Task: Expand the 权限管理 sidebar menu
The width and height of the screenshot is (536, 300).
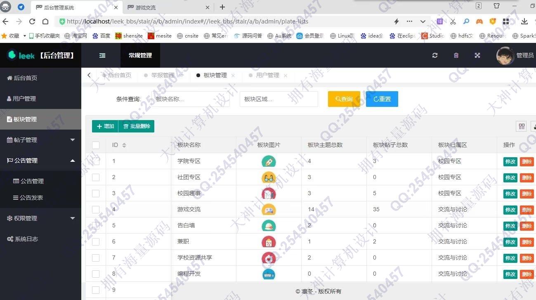Action: pos(40,218)
